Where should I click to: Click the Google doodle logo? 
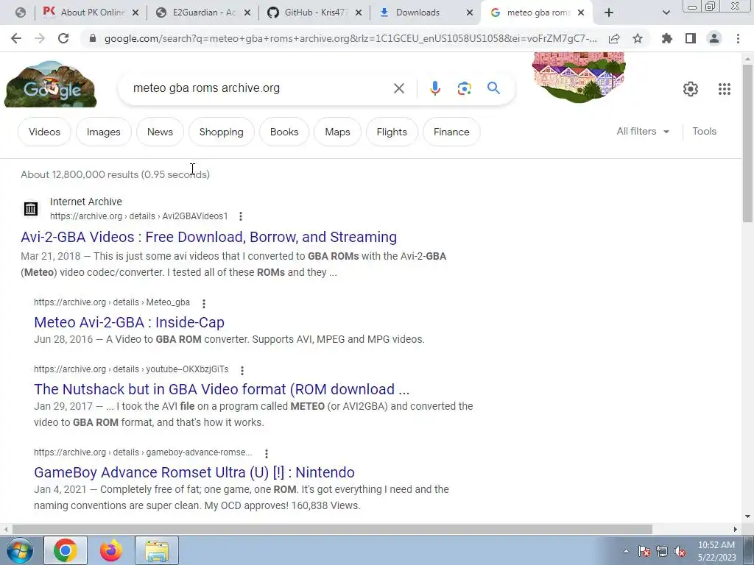51,84
